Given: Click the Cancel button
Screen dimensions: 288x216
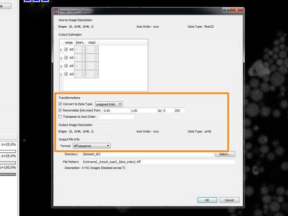Looking at the screenshot, I should click(229, 200).
